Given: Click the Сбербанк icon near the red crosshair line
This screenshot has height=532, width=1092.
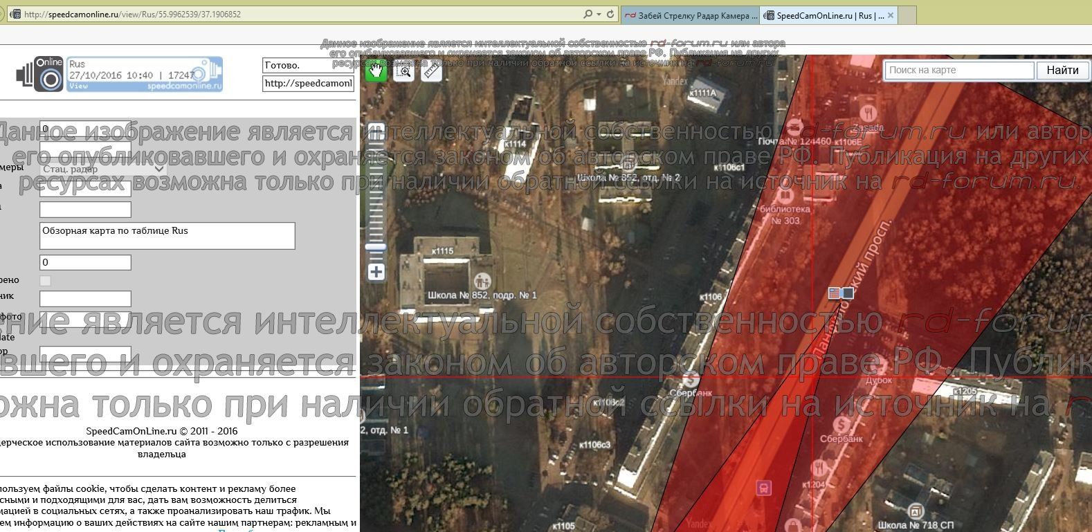Looking at the screenshot, I should [x=689, y=379].
